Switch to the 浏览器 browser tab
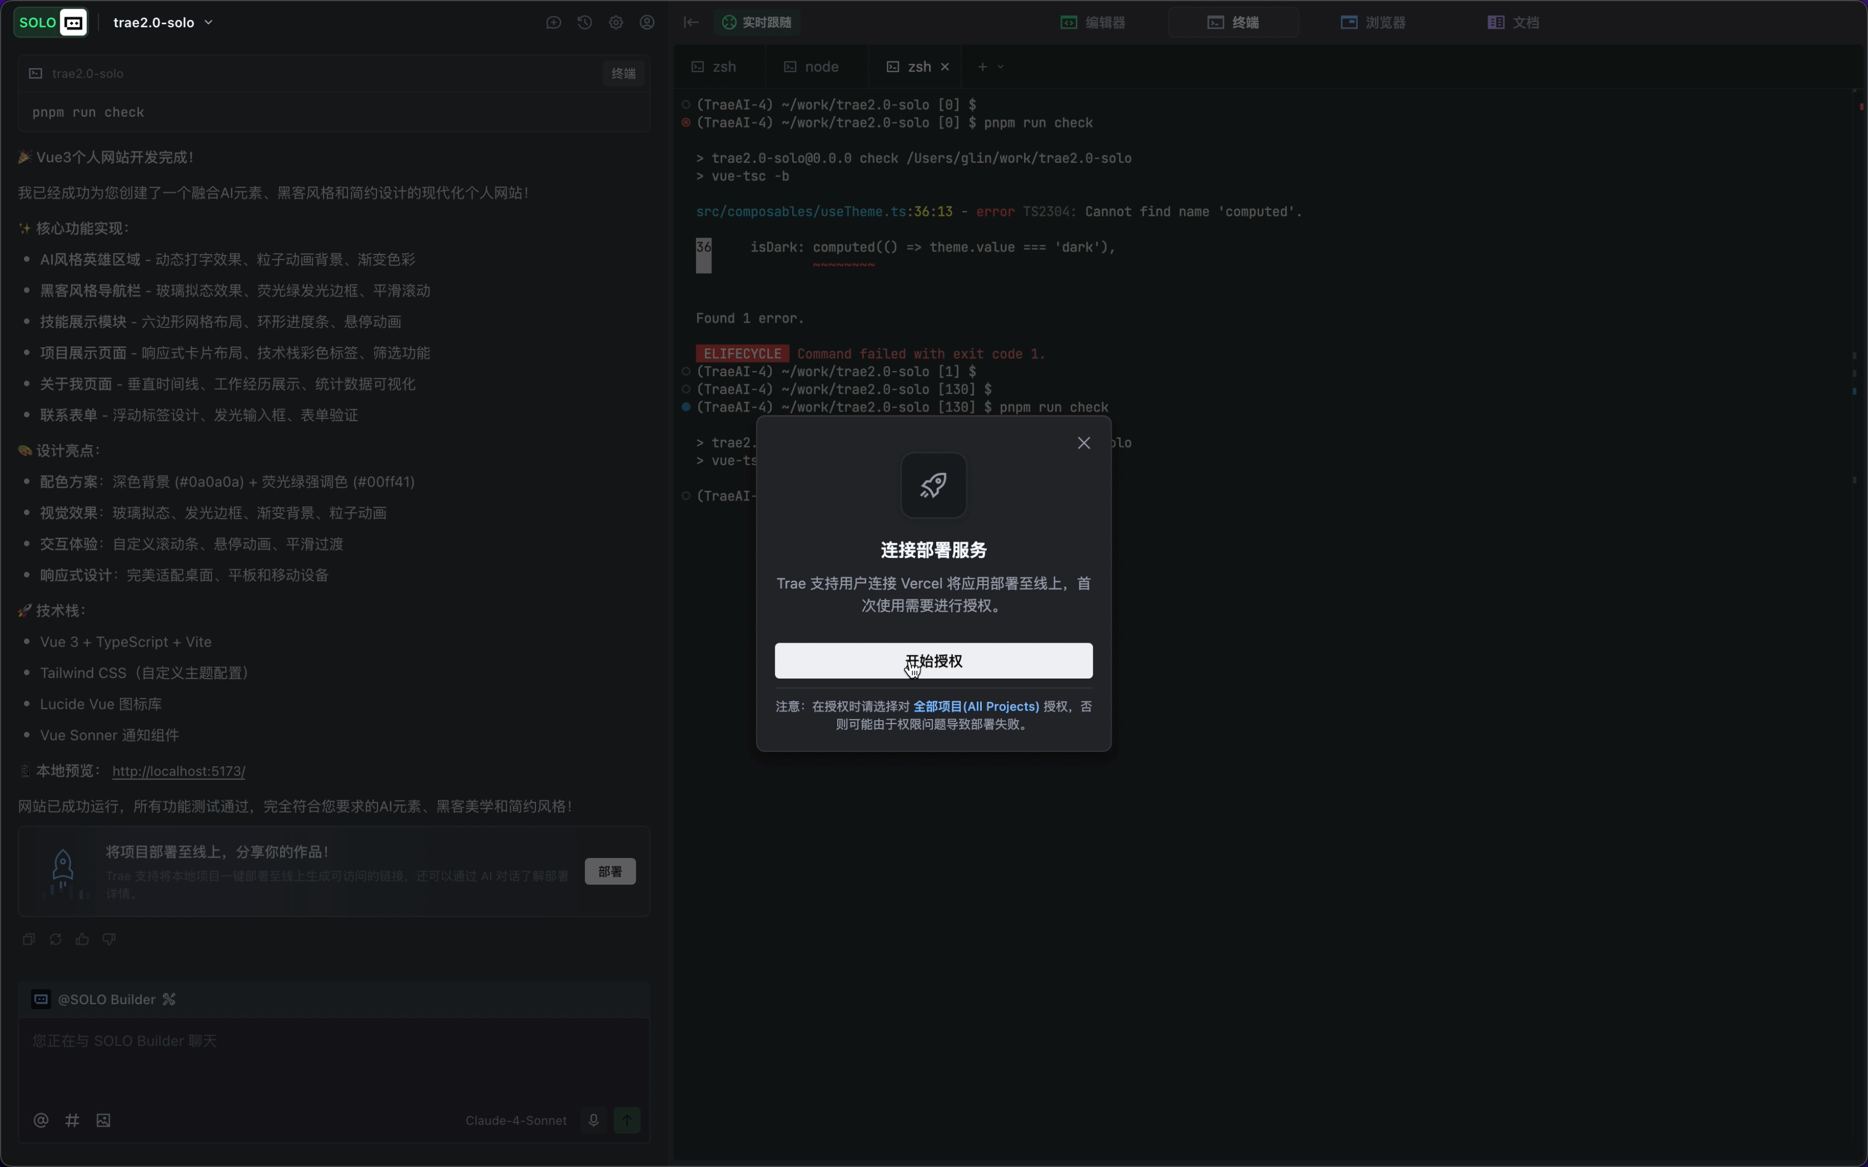Image resolution: width=1868 pixels, height=1167 pixels. (1373, 22)
